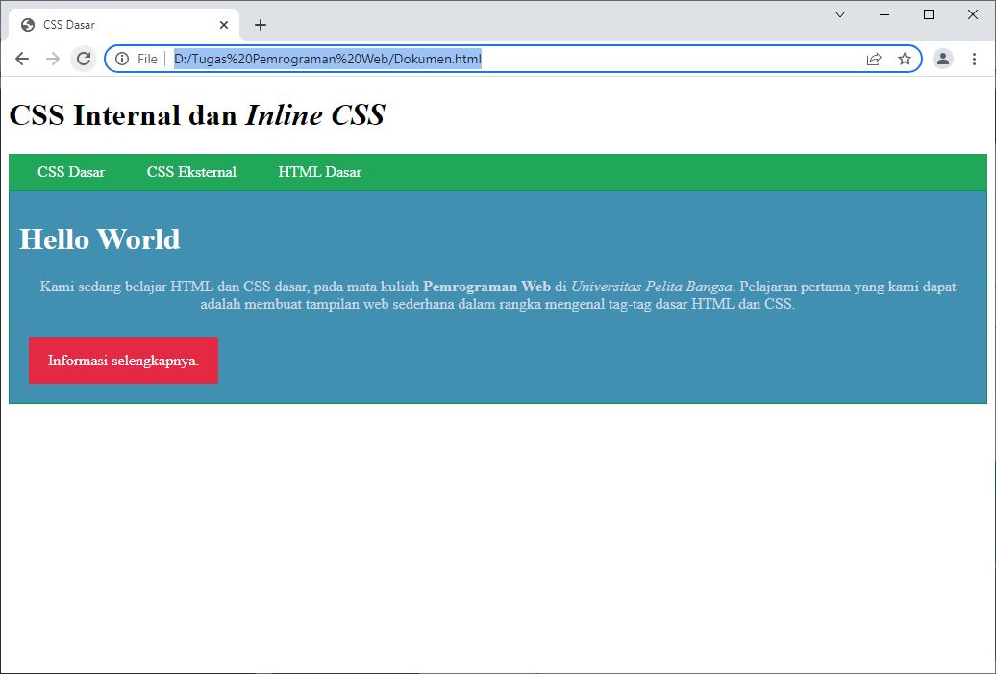This screenshot has height=674, width=996.
Task: Click the forward navigation arrow
Action: (x=52, y=58)
